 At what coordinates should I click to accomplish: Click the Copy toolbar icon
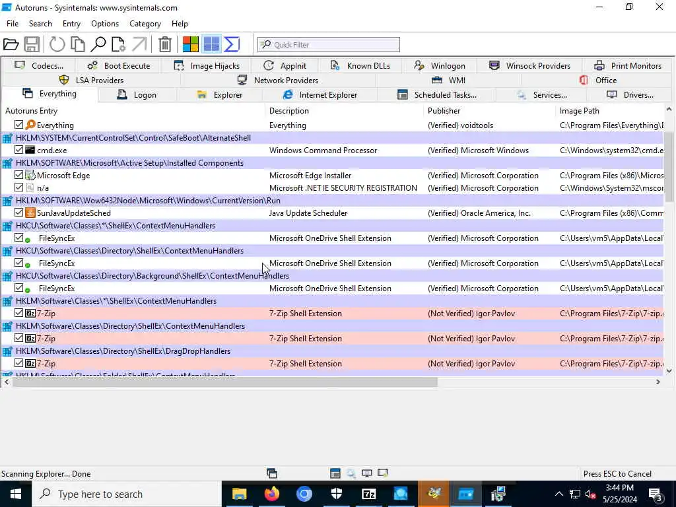click(78, 44)
